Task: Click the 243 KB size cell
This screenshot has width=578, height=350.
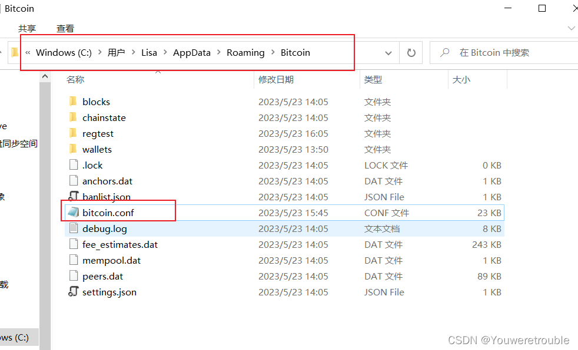Action: tap(487, 244)
